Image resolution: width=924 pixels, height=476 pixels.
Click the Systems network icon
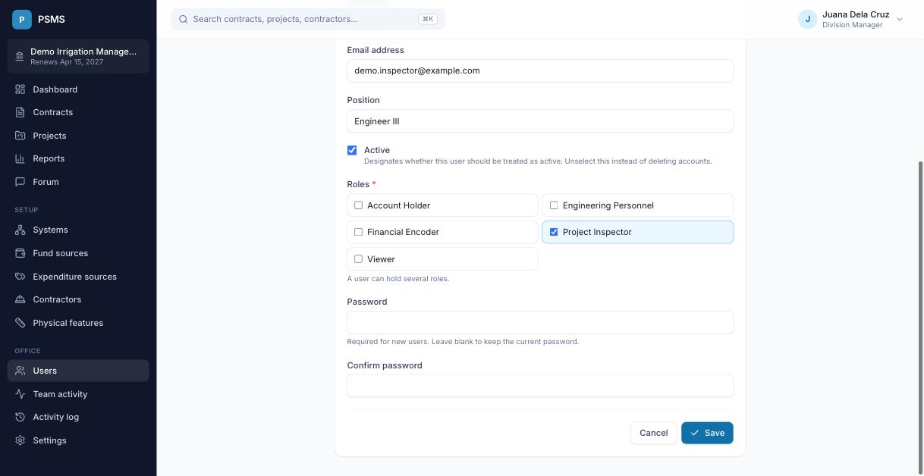pos(20,230)
